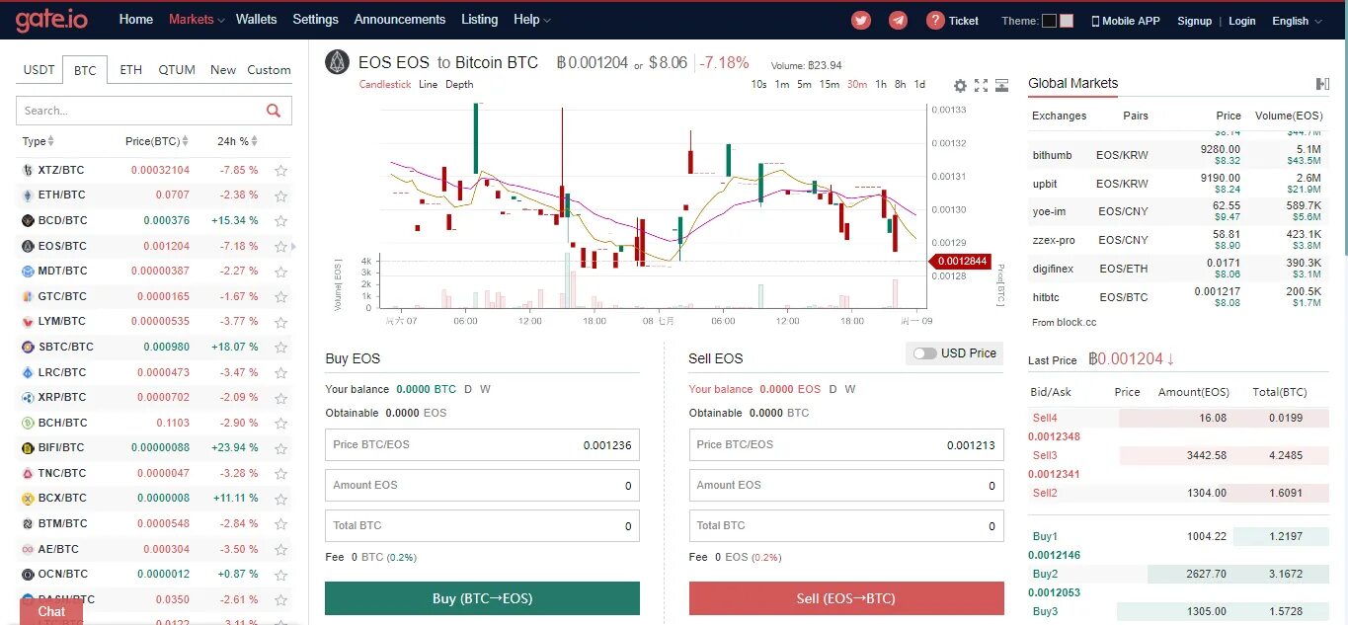Open the Telegram channel icon
The height and width of the screenshot is (625, 1348).
pyautogui.click(x=898, y=20)
